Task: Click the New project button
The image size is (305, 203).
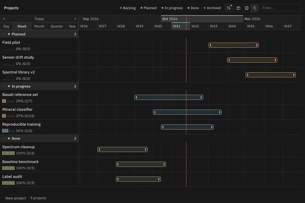Action: tap(16, 198)
